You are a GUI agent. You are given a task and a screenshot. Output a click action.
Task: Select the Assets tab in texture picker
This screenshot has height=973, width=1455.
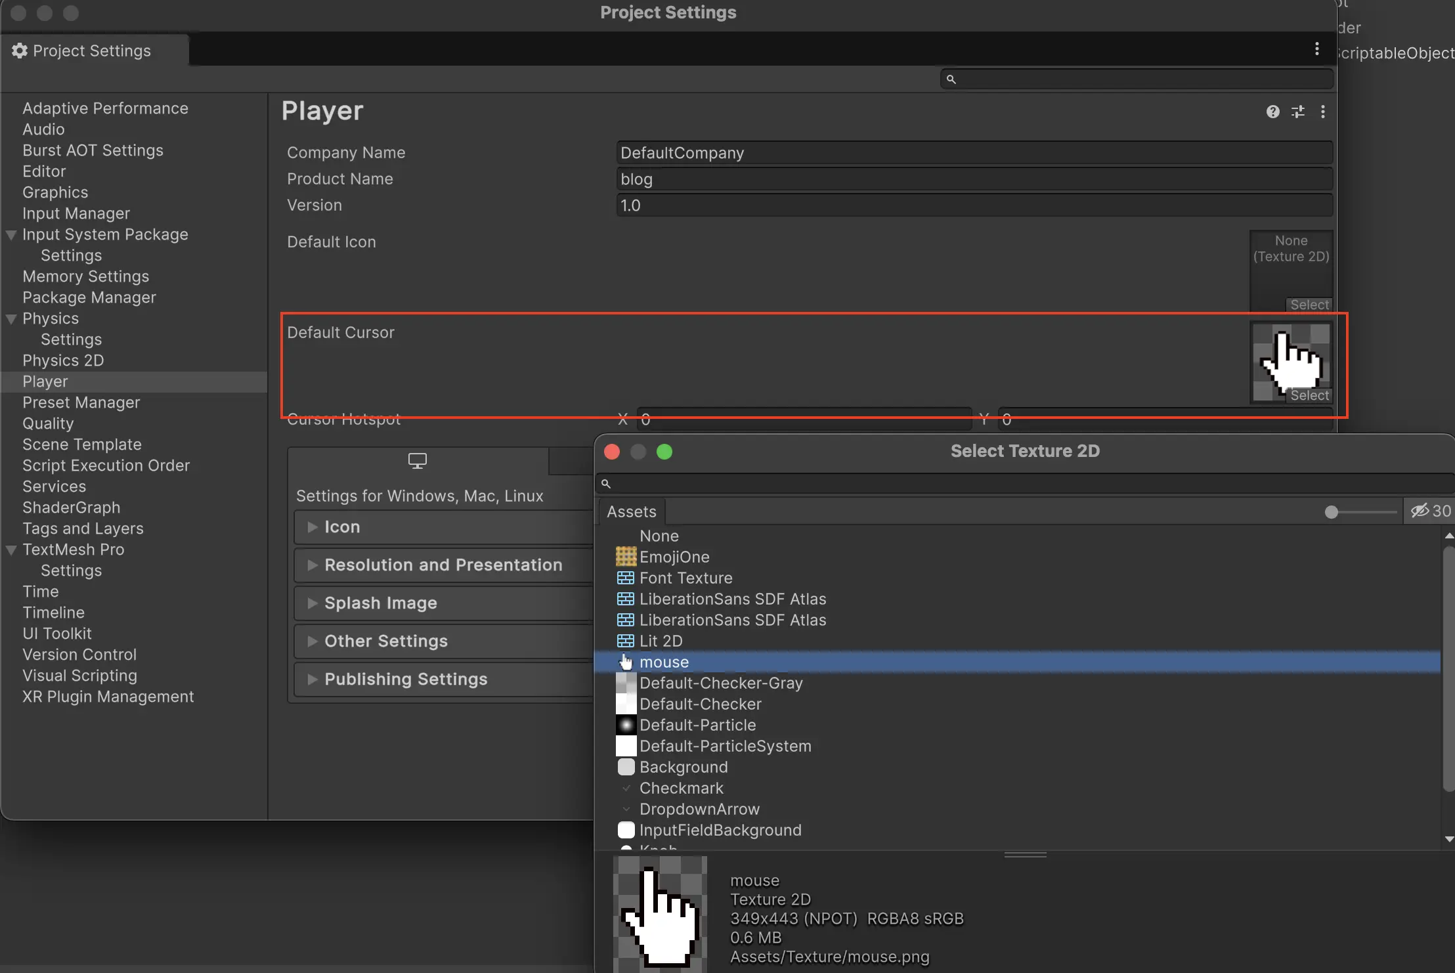point(632,511)
